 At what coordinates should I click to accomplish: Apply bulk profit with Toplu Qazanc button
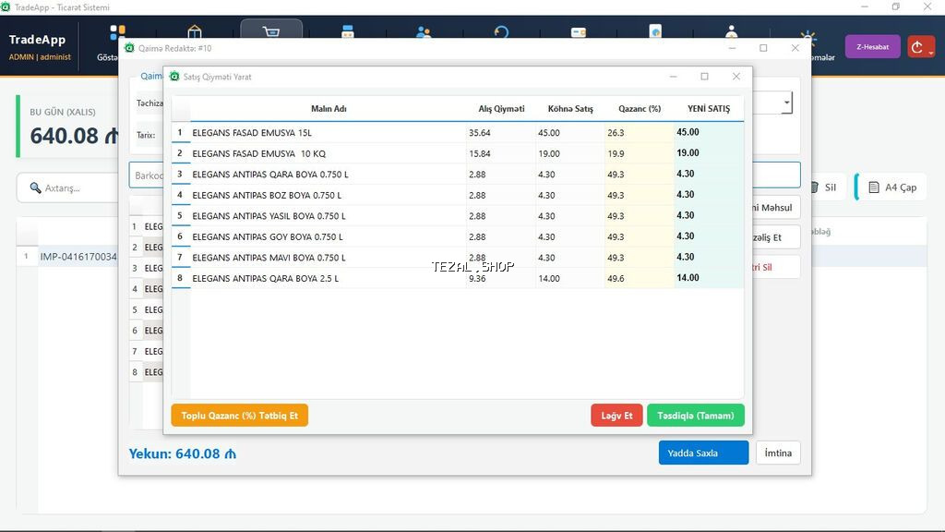[x=239, y=415]
